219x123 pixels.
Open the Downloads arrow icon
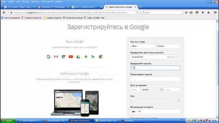[x=203, y=13]
